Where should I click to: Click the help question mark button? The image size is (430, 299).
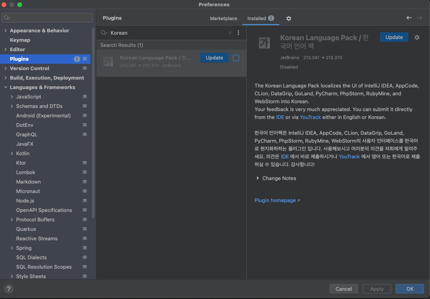point(9,289)
